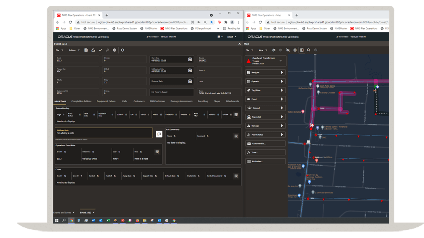The height and width of the screenshot is (238, 424).
Task: Open the Start Date calendar picker
Action: [190, 59]
